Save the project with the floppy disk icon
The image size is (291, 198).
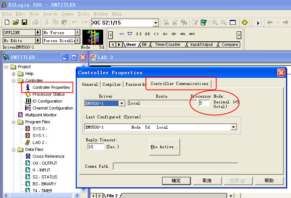[24, 22]
